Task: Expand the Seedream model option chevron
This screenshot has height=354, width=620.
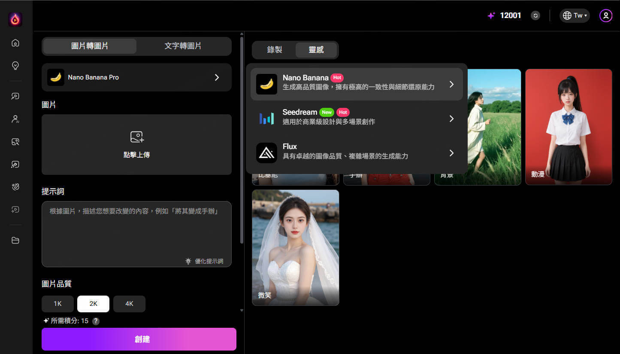Action: coord(451,119)
